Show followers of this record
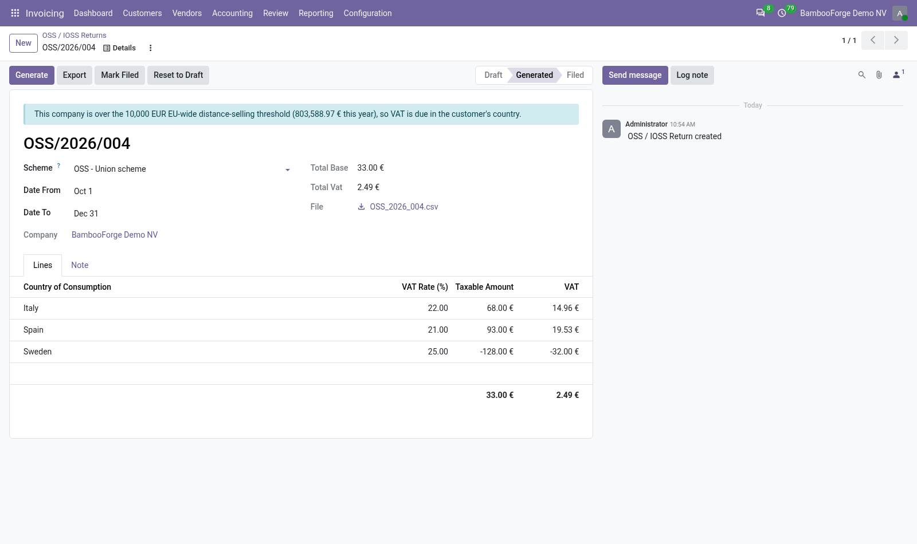Image resolution: width=917 pixels, height=544 pixels. click(898, 74)
